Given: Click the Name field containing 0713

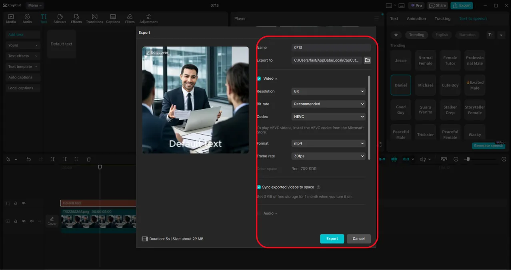Looking at the screenshot, I should coord(331,48).
